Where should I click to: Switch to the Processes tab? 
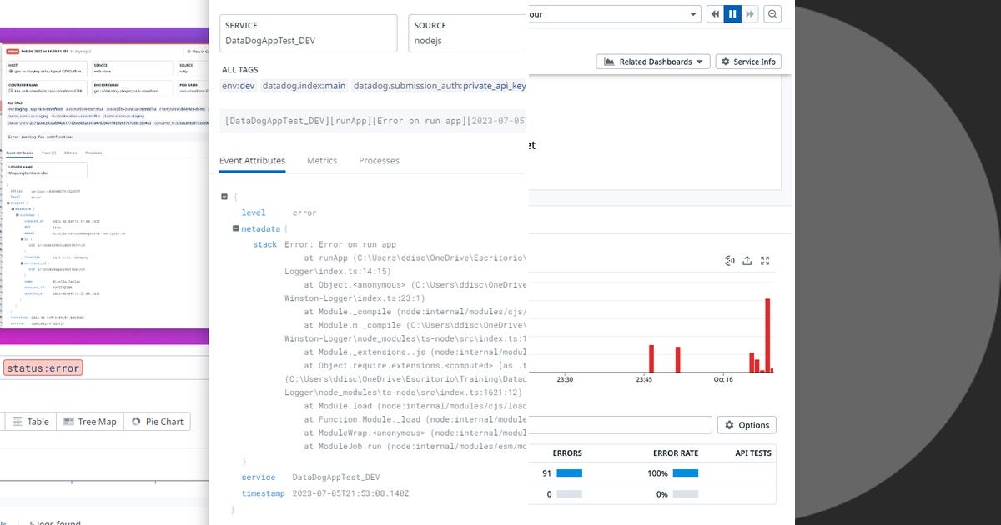(x=378, y=160)
